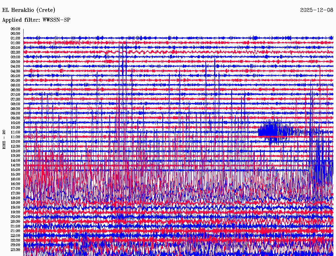Viewport: 336px width, 256px height.
Task: Click the date label 2025-12-08
Action: coord(317,10)
